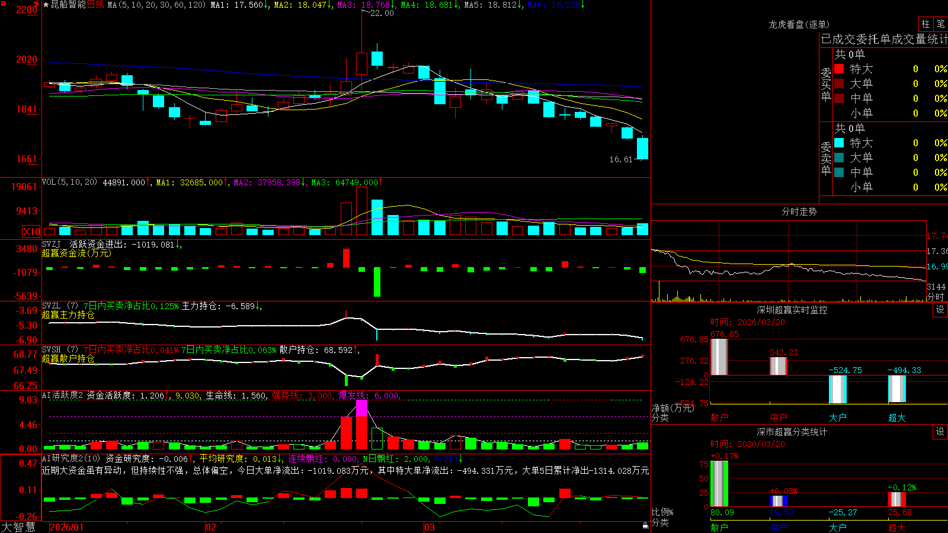Image resolution: width=948 pixels, height=533 pixels.
Task: Click the cyan 特大 swatch under 委卖单
Action: click(x=839, y=143)
